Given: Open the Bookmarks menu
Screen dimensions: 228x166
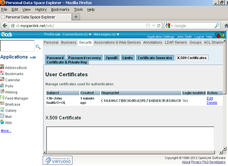Looking at the screenshot, I should click(60, 9).
